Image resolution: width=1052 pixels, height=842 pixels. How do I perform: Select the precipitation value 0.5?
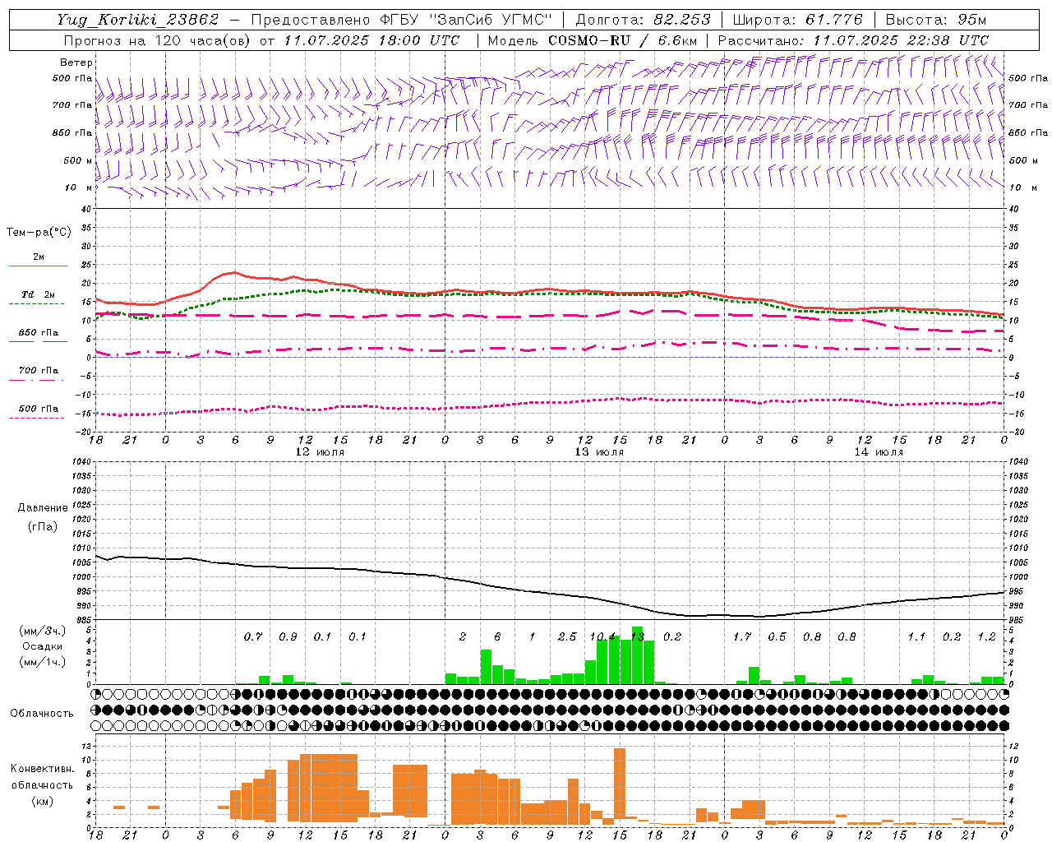tap(777, 636)
